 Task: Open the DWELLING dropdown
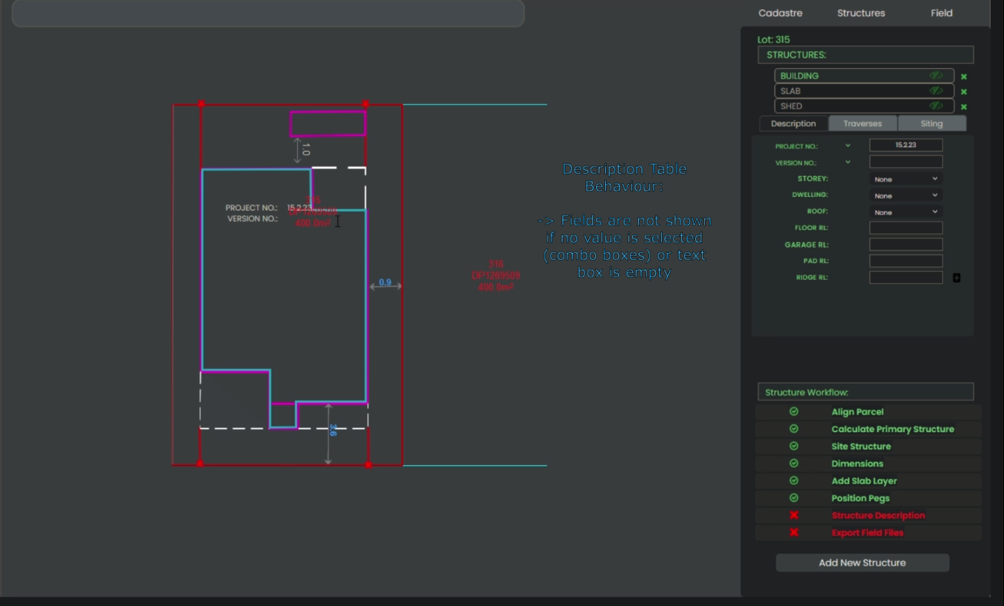(906, 196)
